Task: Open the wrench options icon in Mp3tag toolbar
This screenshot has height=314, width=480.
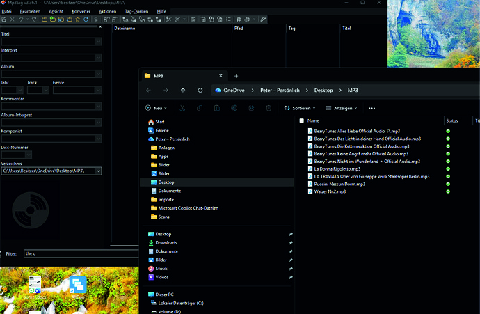Action: coord(263,19)
